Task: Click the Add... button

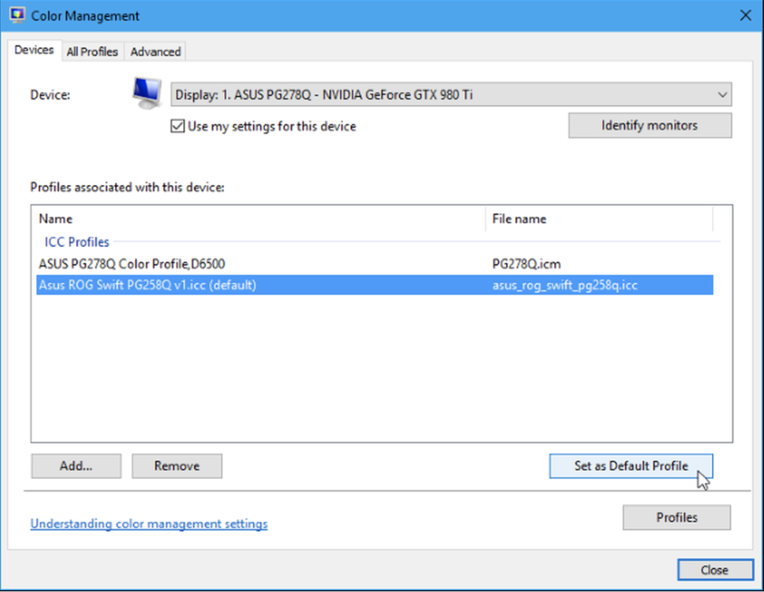Action: (76, 466)
